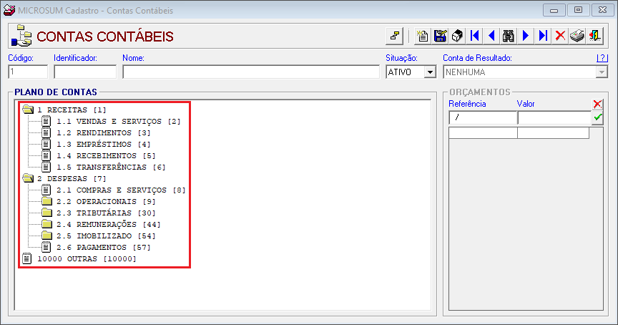Click the MICROSUM title bar application icon

[9, 10]
